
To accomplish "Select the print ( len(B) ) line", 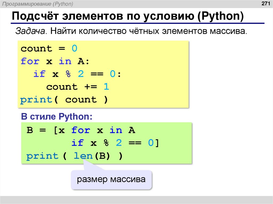I will click(x=73, y=156).
